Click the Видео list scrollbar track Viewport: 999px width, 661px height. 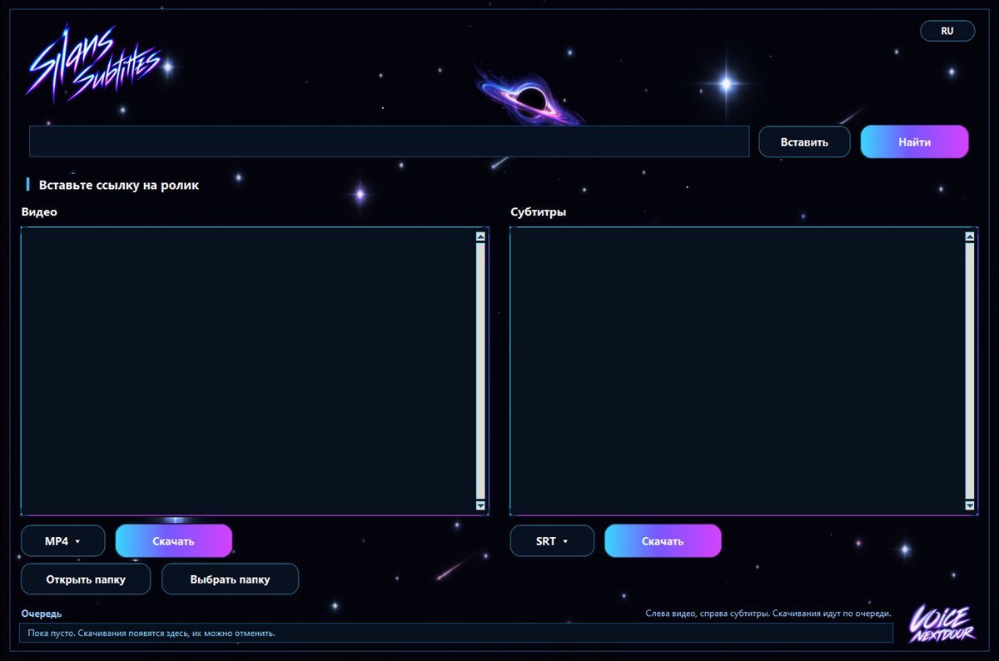point(480,371)
